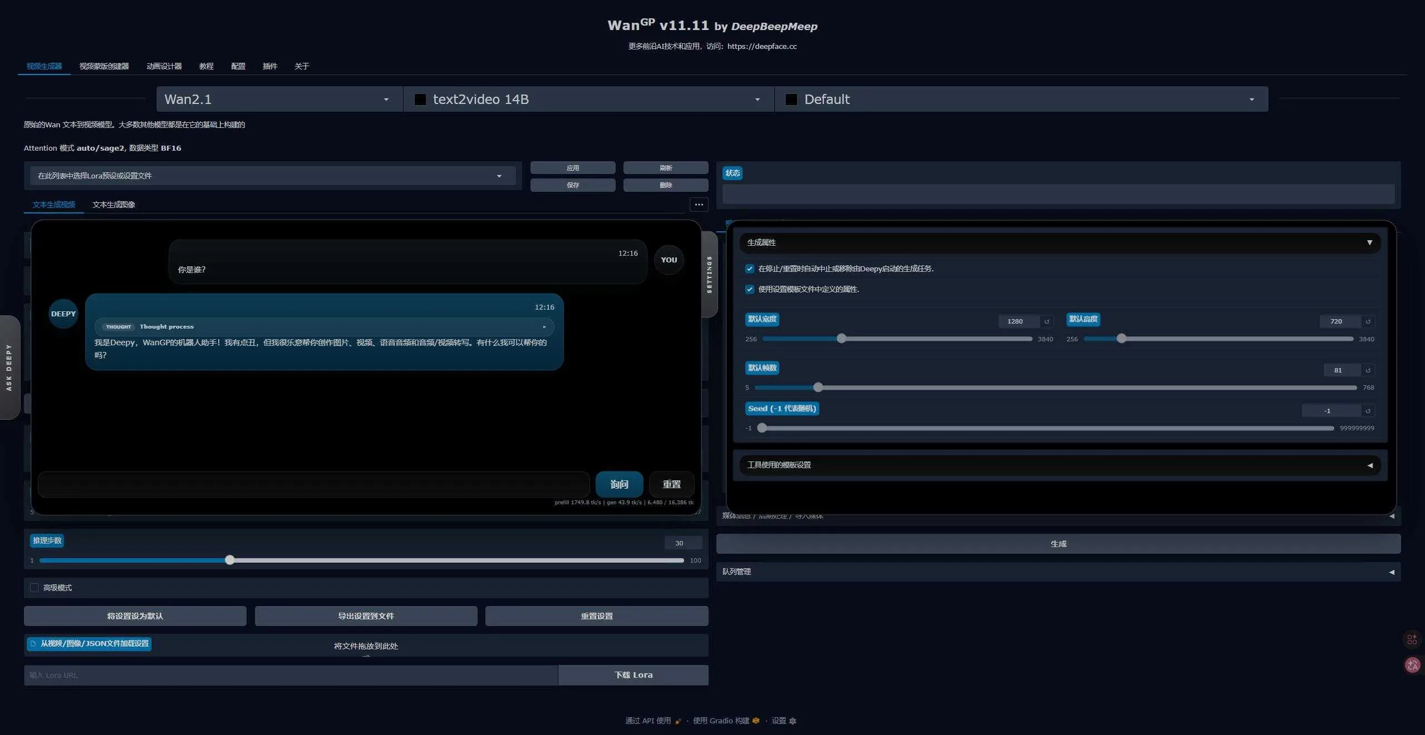The height and width of the screenshot is (735, 1425).
Task: Enable the 高级模式 checkbox
Action: click(35, 587)
